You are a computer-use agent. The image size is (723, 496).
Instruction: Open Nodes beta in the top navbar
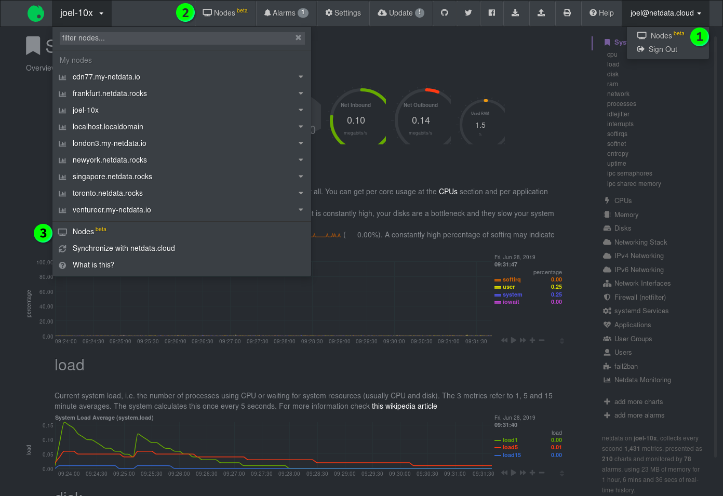(x=225, y=13)
